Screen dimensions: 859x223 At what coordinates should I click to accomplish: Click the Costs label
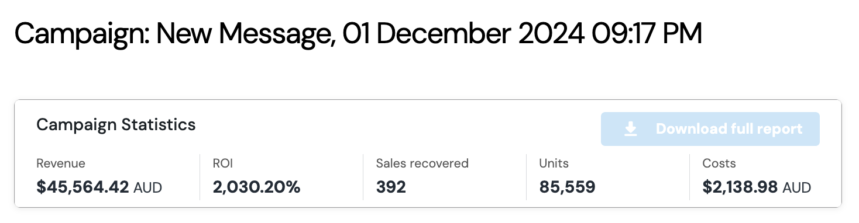pos(719,163)
